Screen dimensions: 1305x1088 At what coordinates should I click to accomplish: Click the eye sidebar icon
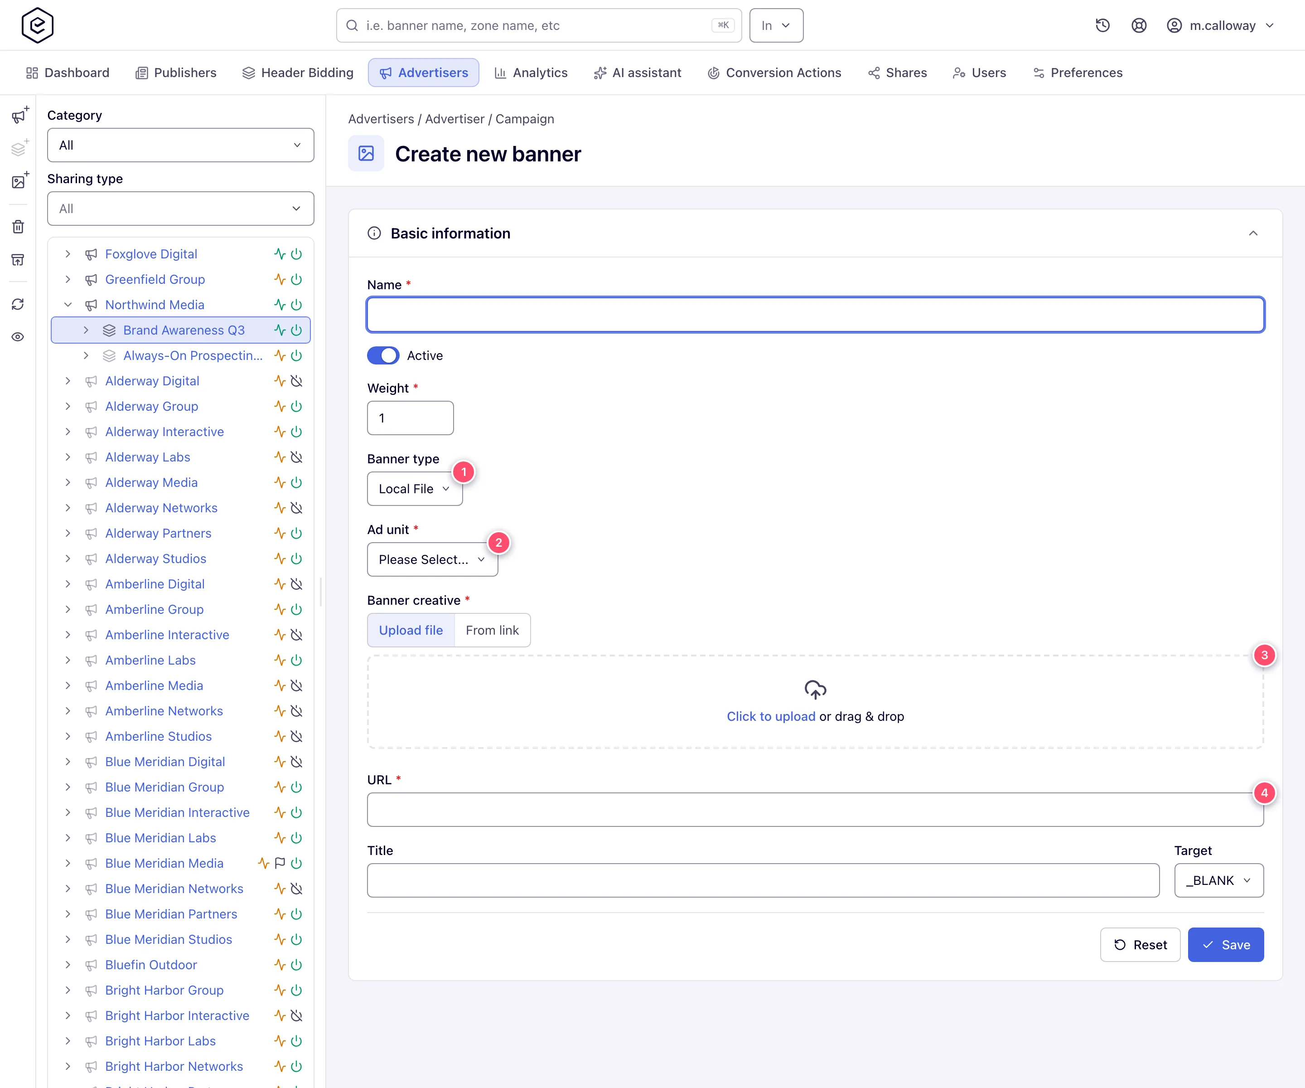pos(18,337)
